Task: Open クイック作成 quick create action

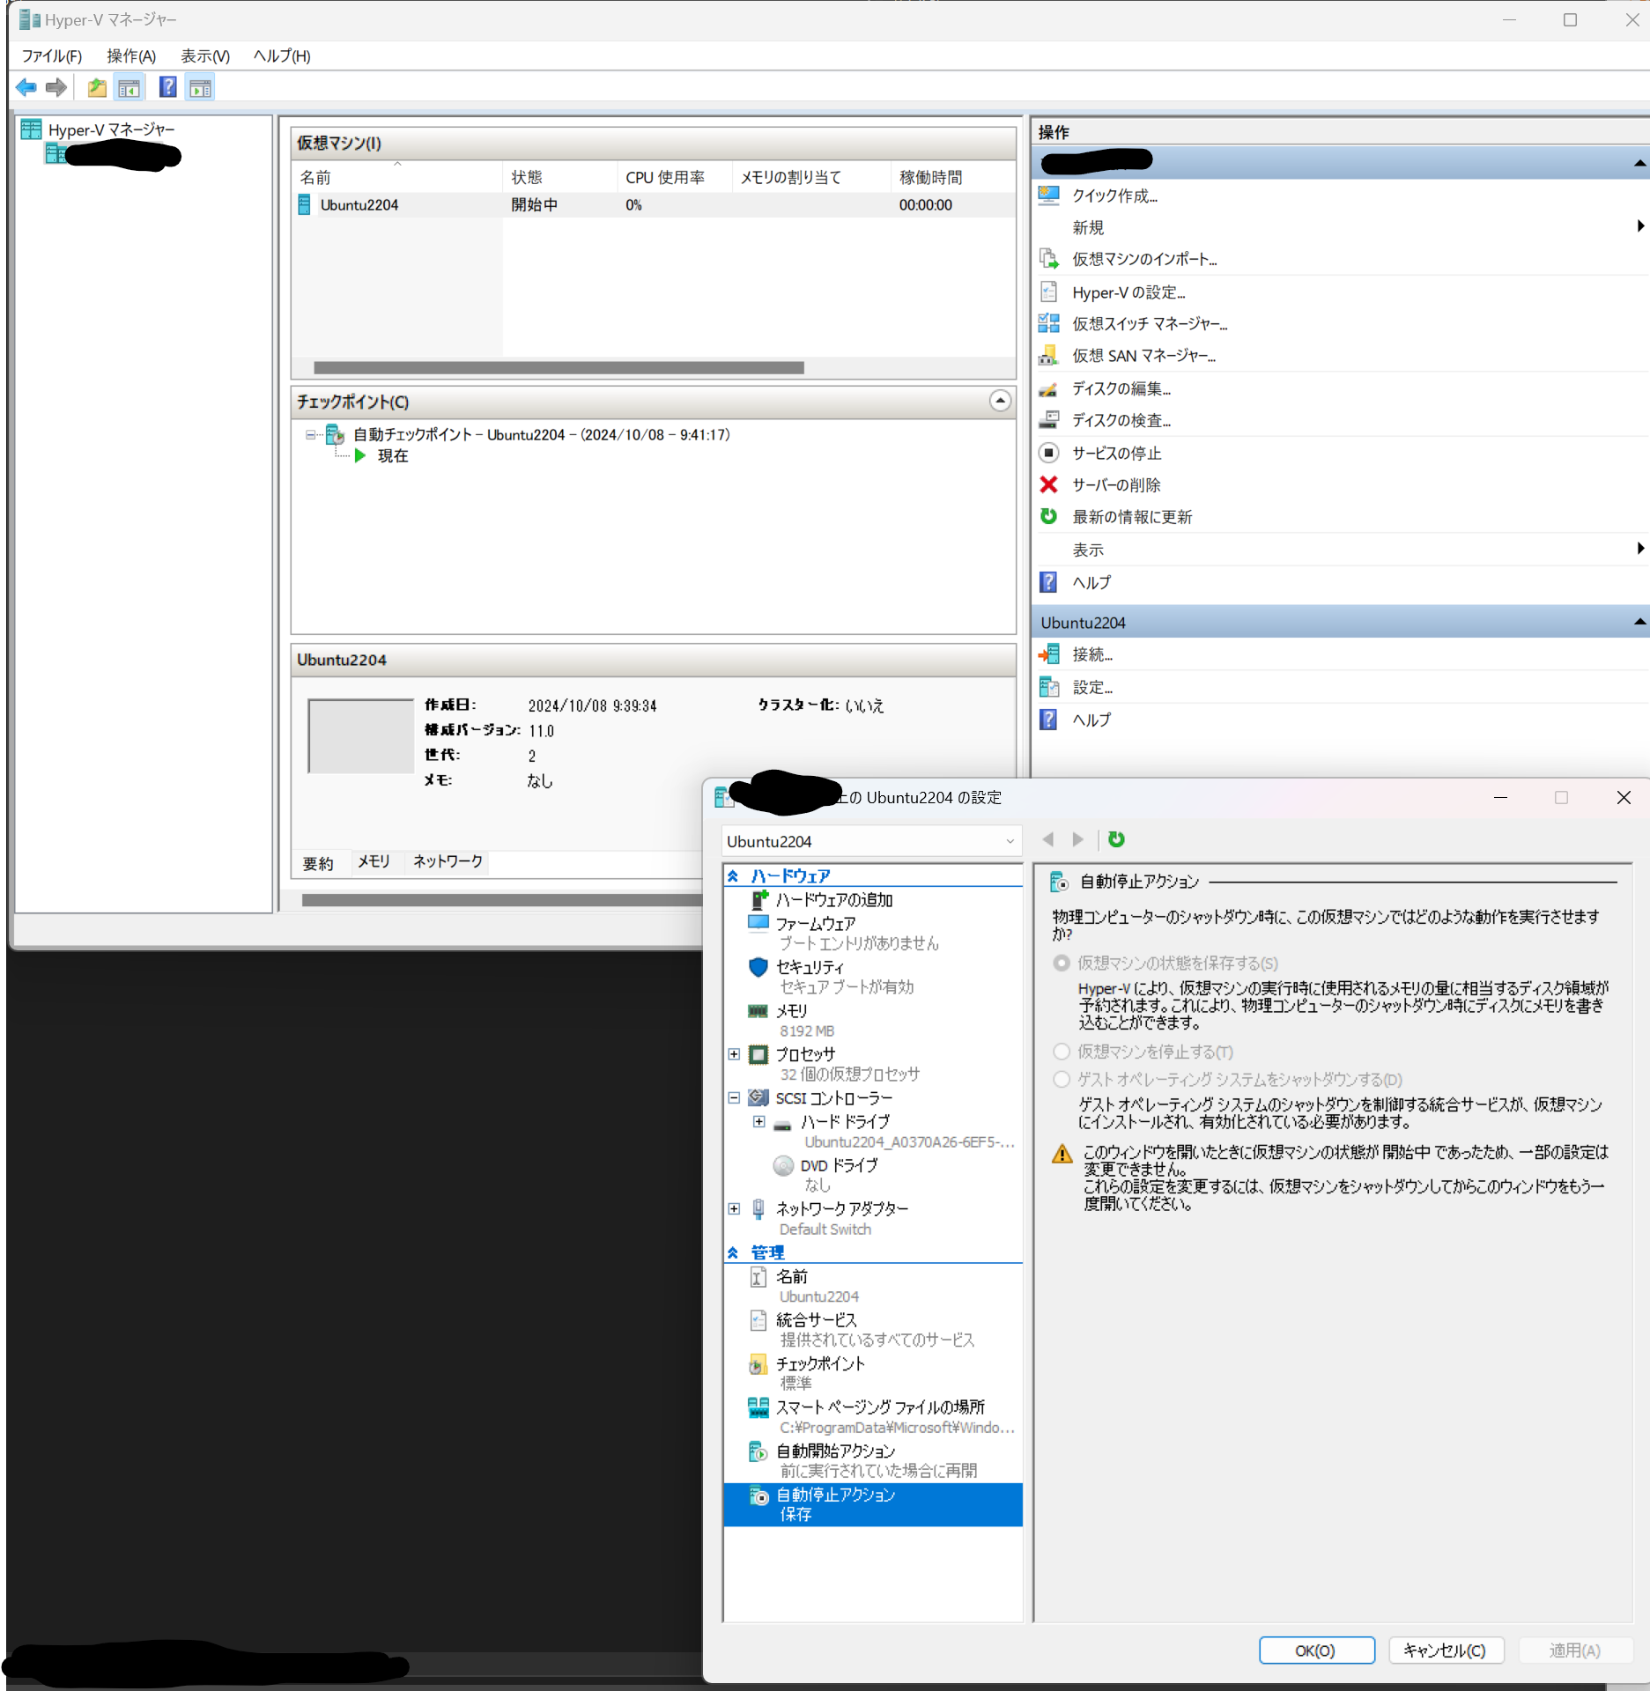Action: 1114,196
